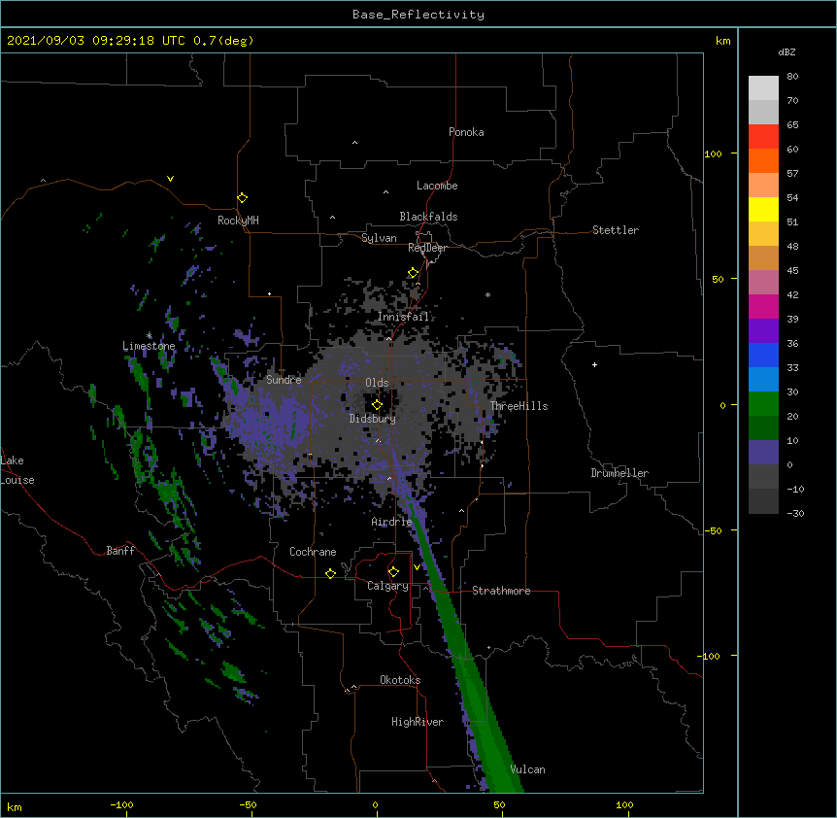Click the Innisfail city label
Image resolution: width=837 pixels, height=818 pixels.
click(x=403, y=317)
